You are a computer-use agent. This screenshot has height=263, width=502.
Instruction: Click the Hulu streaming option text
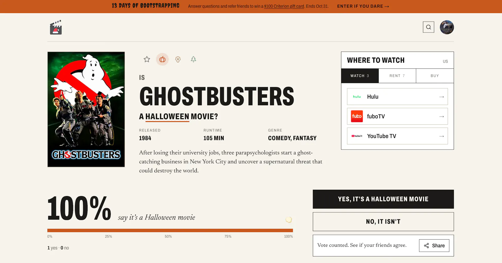tap(373, 97)
